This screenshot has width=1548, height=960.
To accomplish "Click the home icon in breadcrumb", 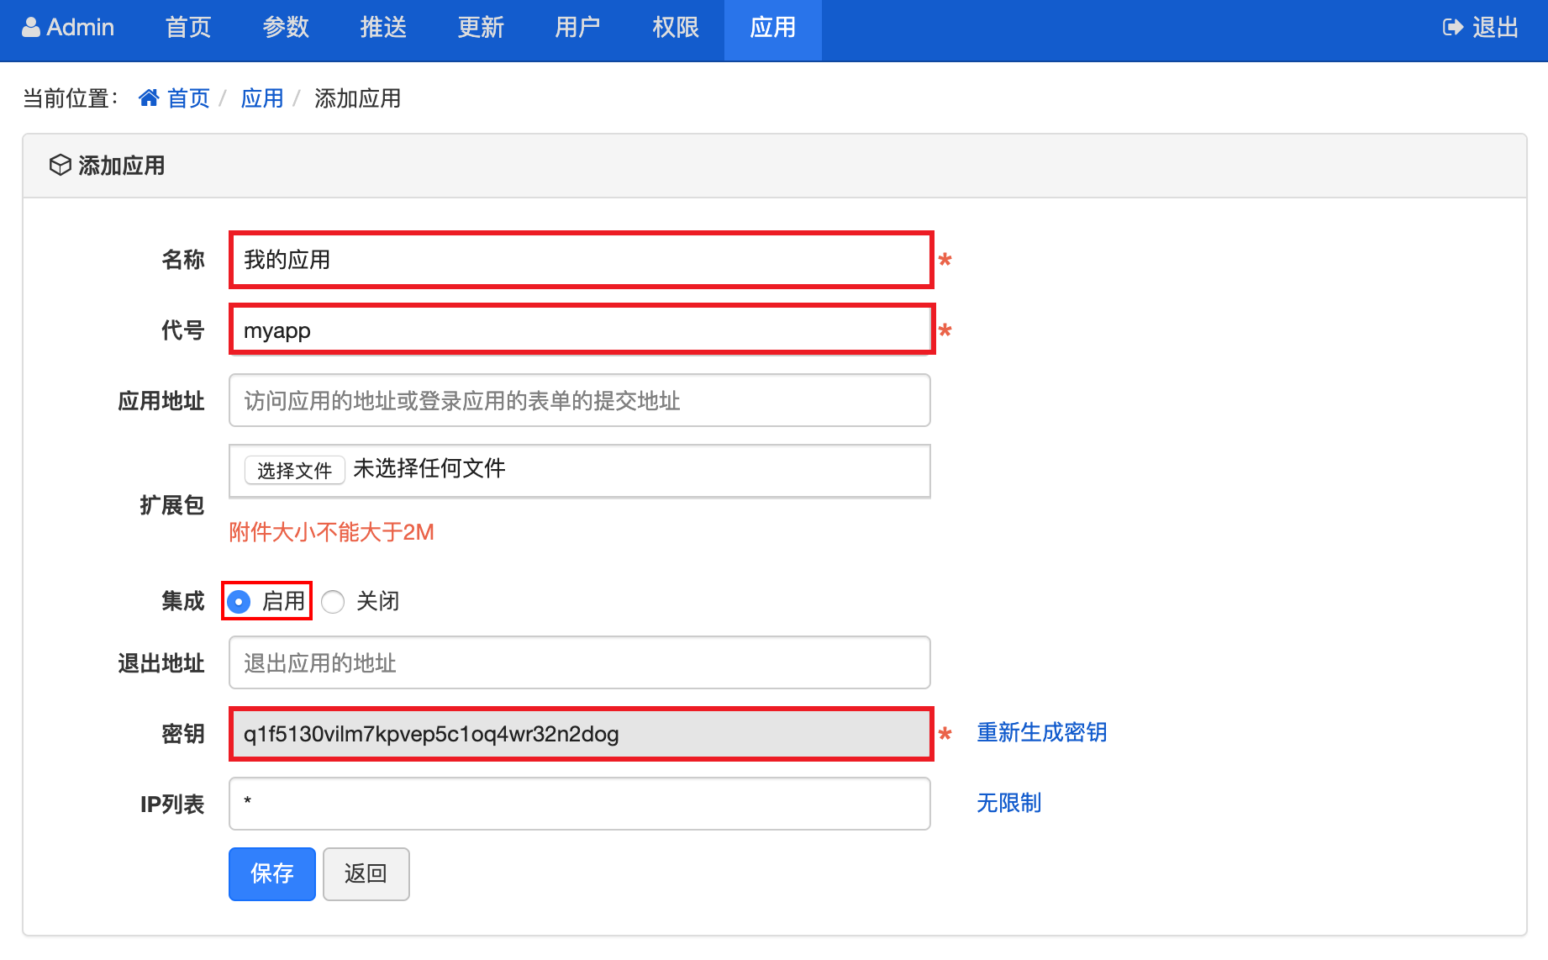I will point(149,98).
